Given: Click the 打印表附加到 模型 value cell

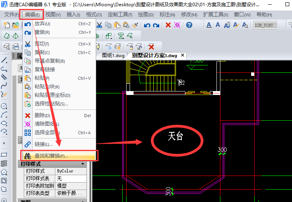Looking at the screenshot, I should click(71, 186).
